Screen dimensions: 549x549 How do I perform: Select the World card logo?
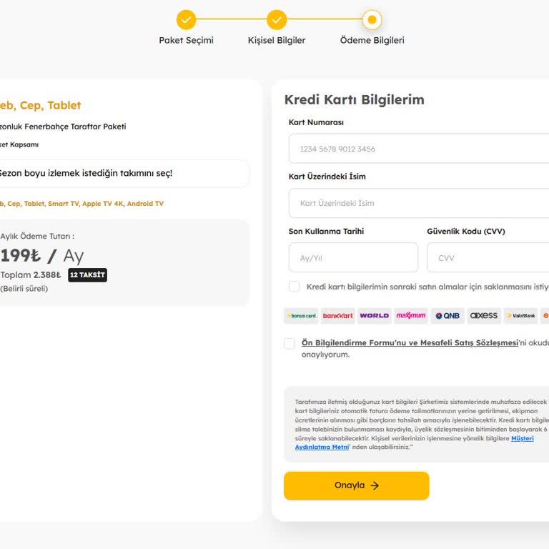tap(374, 316)
